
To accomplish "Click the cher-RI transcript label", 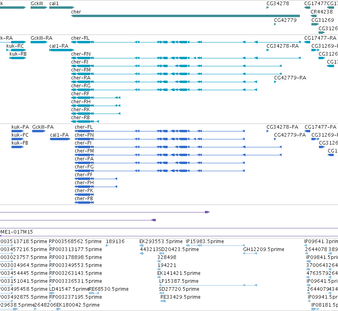I will tap(79, 62).
